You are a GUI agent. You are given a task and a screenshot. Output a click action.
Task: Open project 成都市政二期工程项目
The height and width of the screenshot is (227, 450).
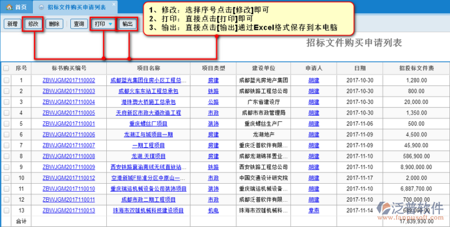coord(148,200)
